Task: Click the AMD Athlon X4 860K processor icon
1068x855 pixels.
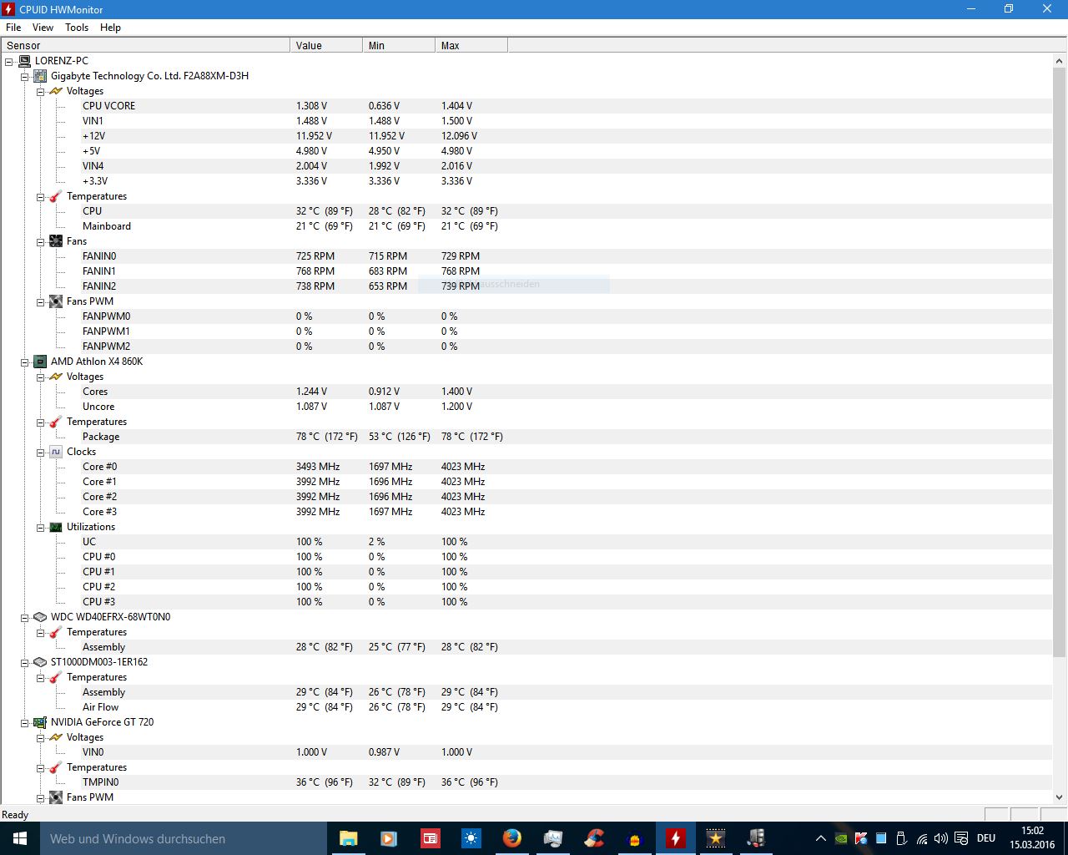Action: coord(40,362)
